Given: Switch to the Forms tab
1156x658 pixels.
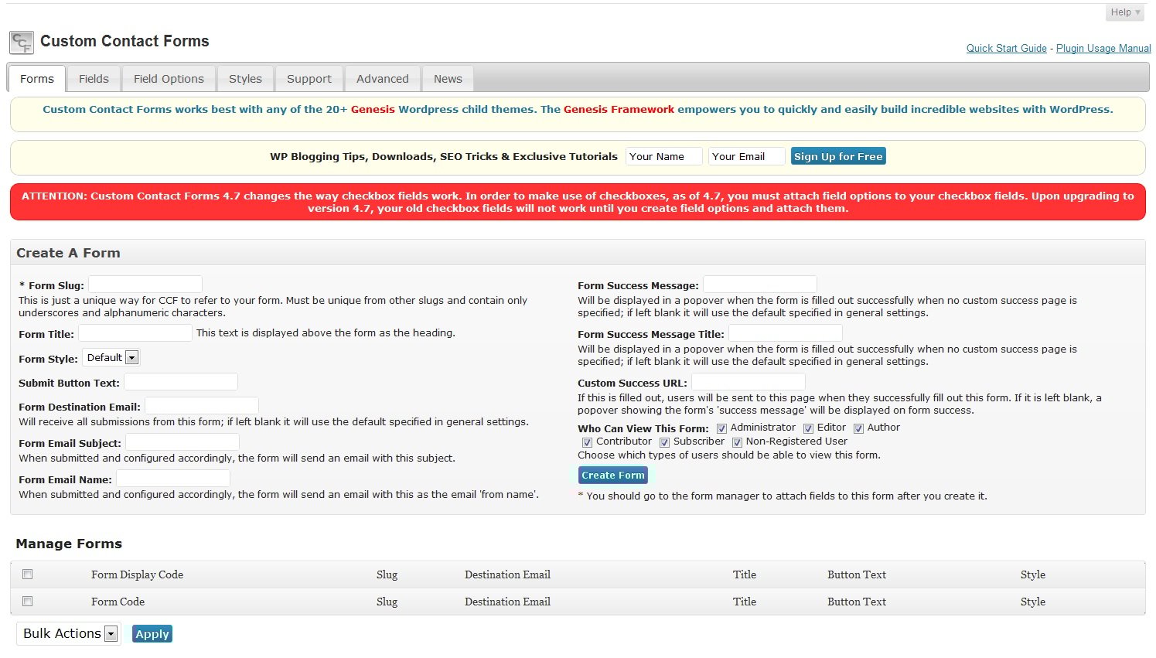Looking at the screenshot, I should coord(37,79).
